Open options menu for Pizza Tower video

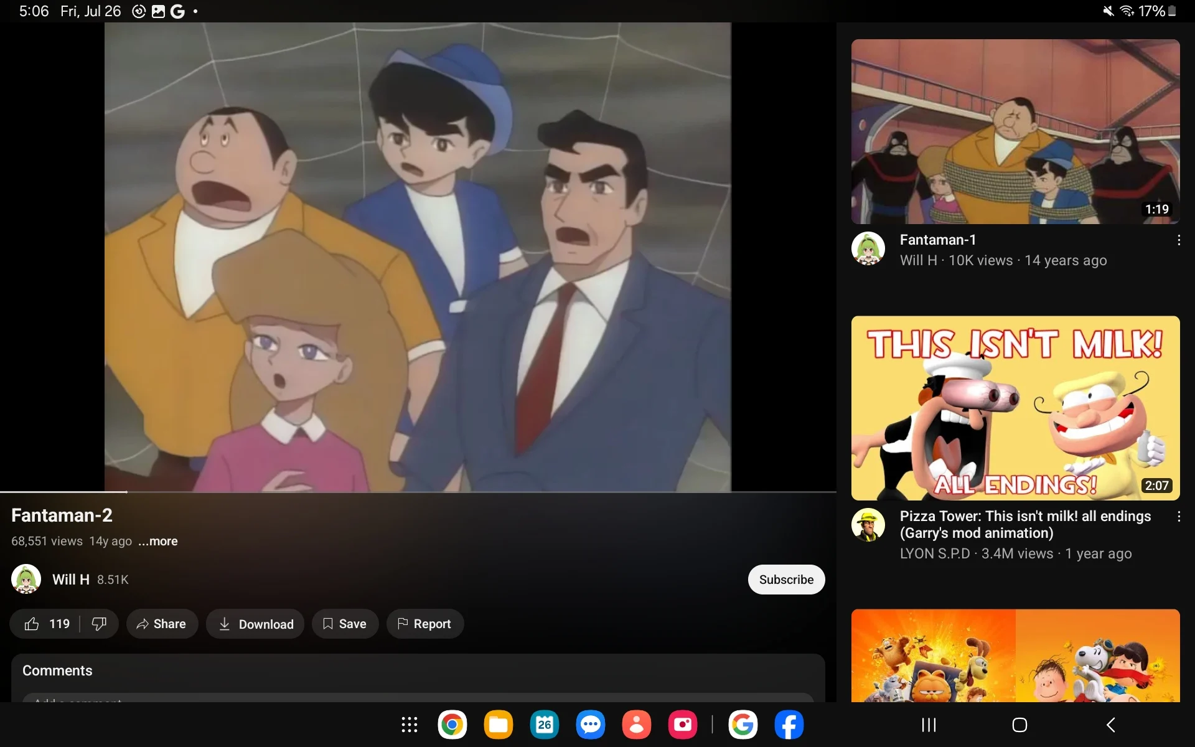click(x=1179, y=517)
